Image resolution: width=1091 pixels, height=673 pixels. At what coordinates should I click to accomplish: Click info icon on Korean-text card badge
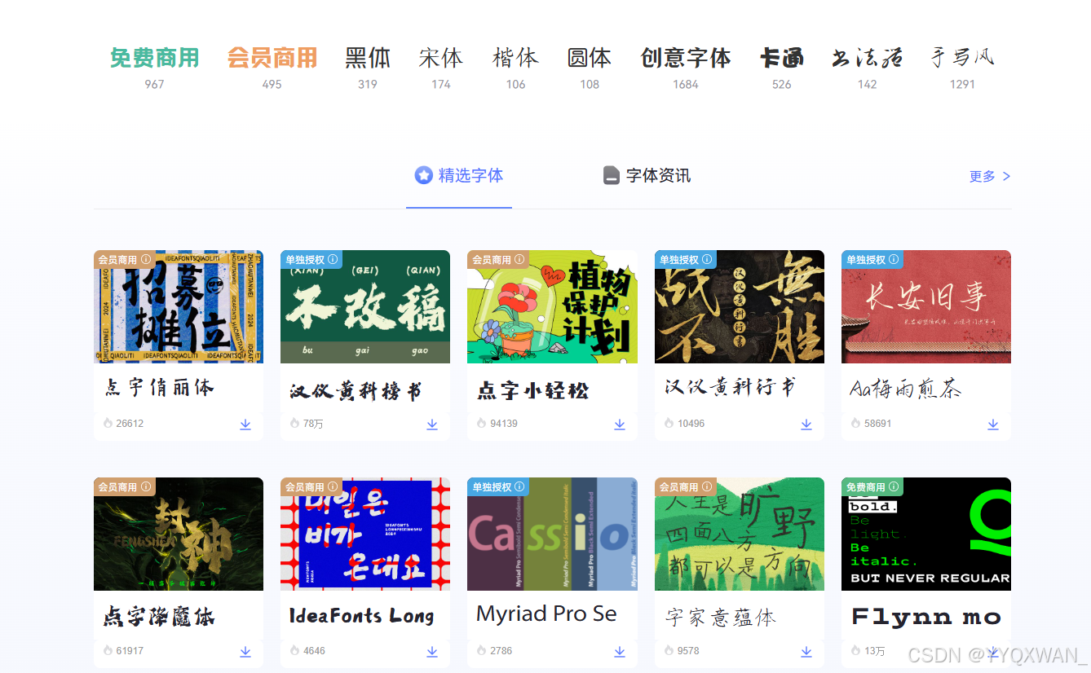[x=333, y=486]
